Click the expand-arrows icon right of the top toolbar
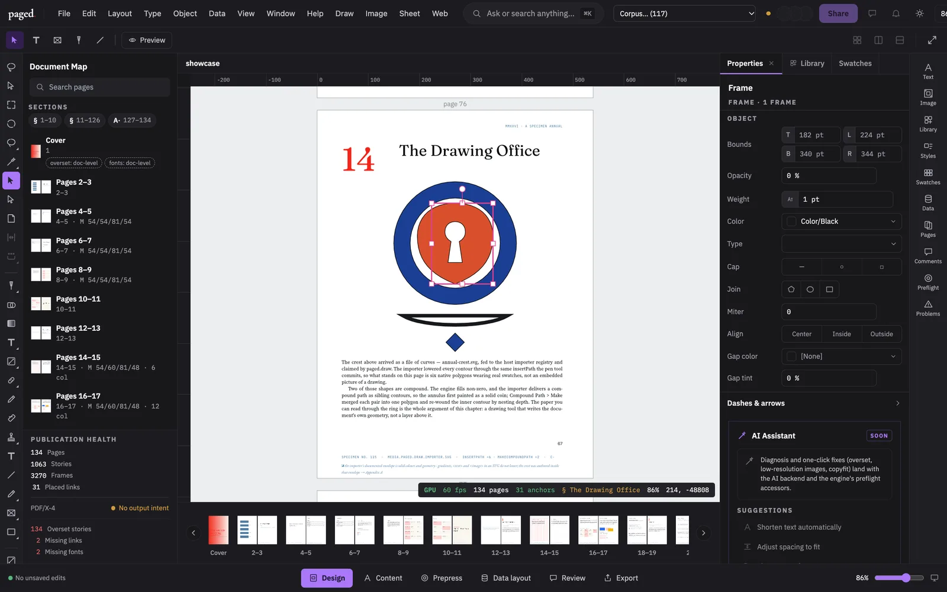947x592 pixels. (932, 40)
